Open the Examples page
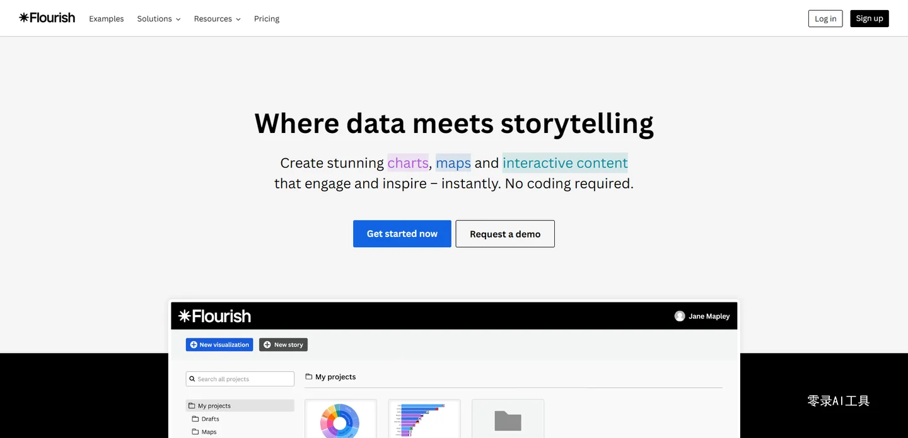This screenshot has width=908, height=438. (x=107, y=19)
